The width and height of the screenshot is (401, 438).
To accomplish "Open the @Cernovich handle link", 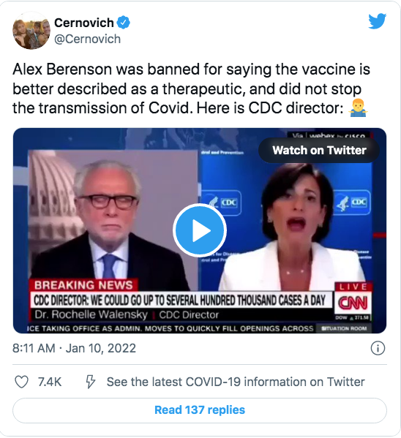I will pos(87,39).
